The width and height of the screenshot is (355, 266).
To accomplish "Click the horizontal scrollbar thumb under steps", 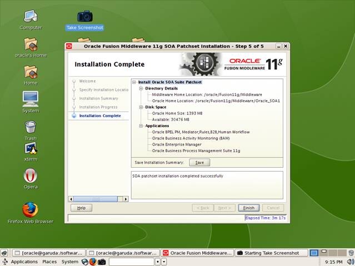I will click(96, 199).
